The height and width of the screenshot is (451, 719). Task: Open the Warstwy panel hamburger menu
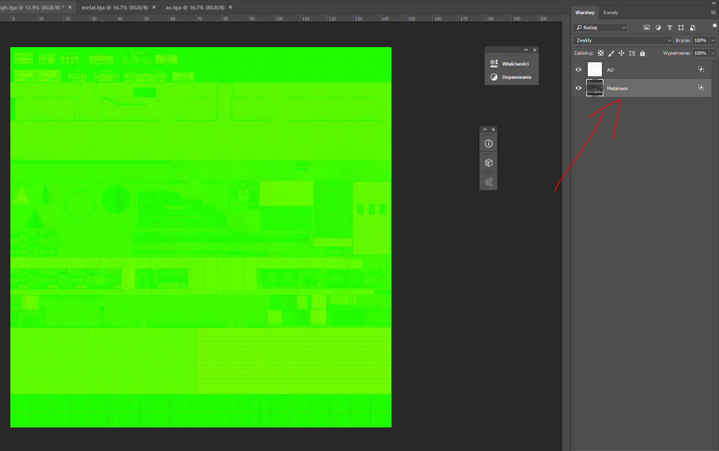click(713, 13)
